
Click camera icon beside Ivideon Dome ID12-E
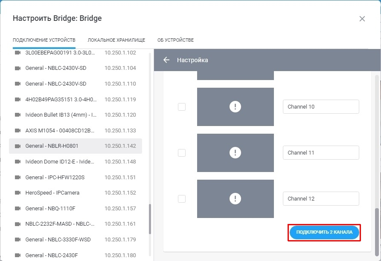pyautogui.click(x=18, y=161)
